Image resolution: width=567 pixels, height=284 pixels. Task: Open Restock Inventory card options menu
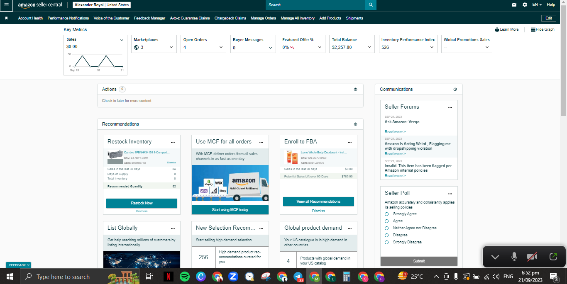(173, 142)
